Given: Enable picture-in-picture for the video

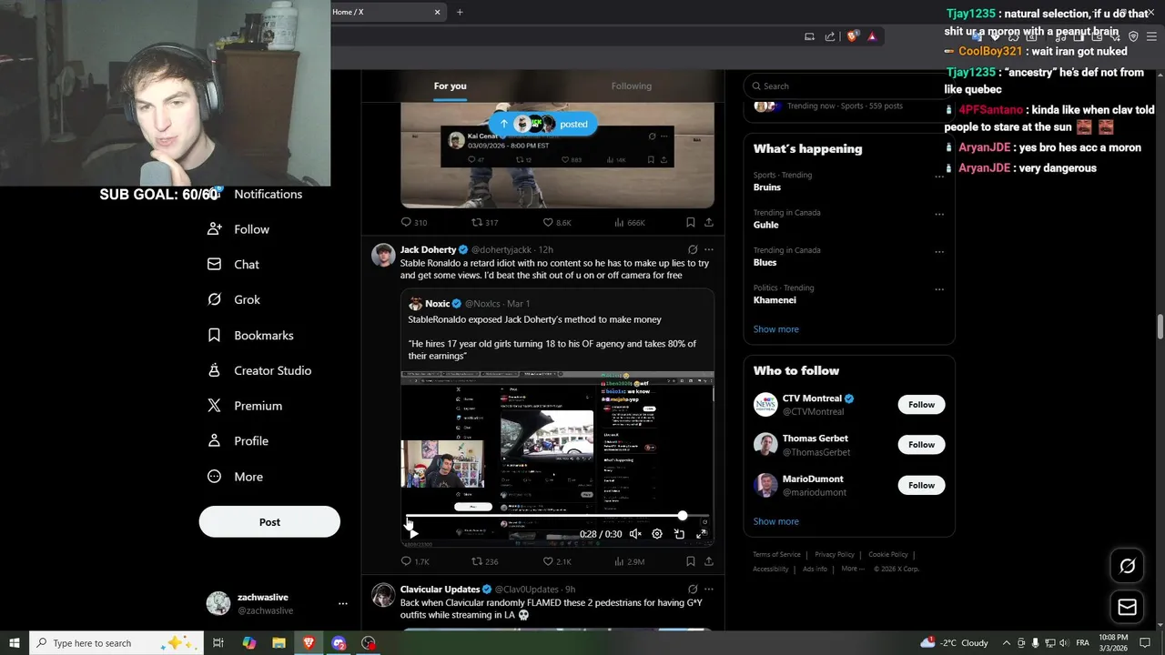Looking at the screenshot, I should pyautogui.click(x=679, y=534).
